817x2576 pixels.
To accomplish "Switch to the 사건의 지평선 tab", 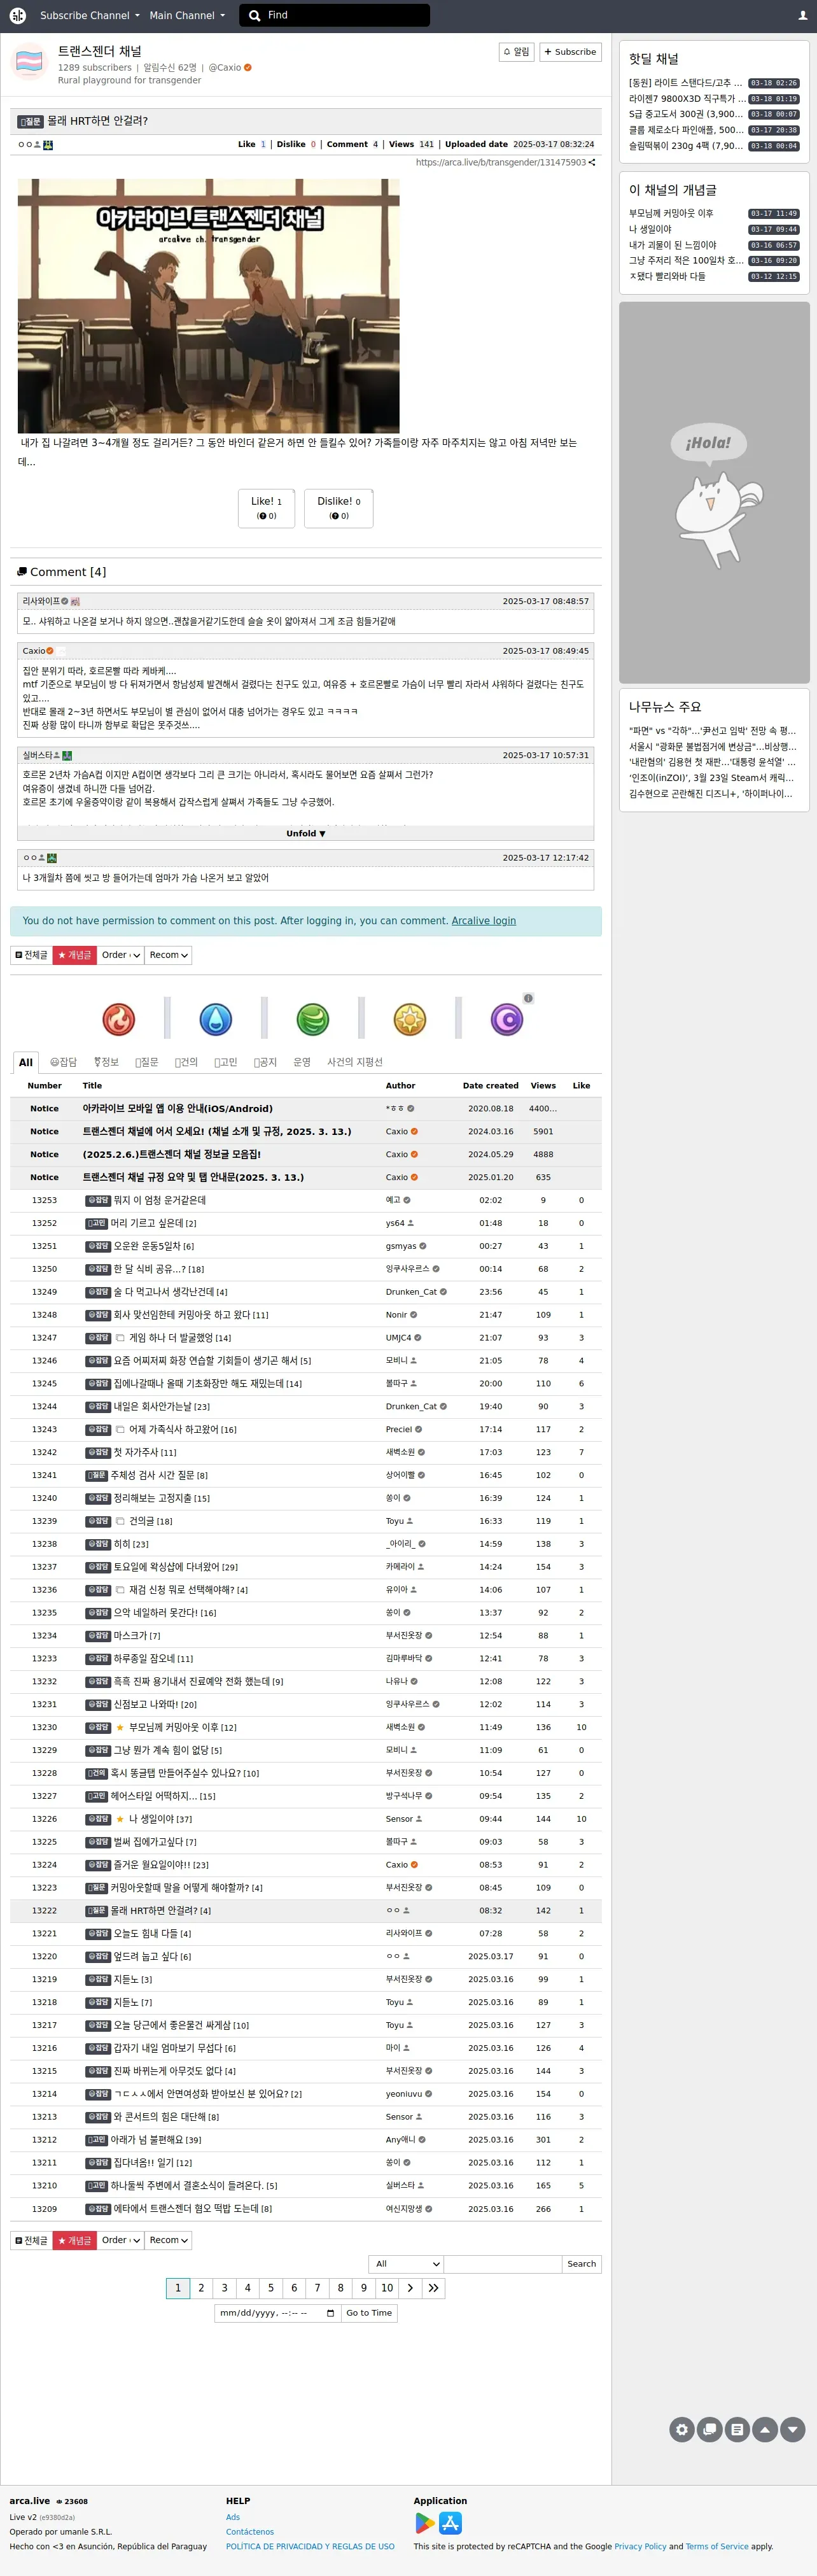I will pyautogui.click(x=355, y=1062).
